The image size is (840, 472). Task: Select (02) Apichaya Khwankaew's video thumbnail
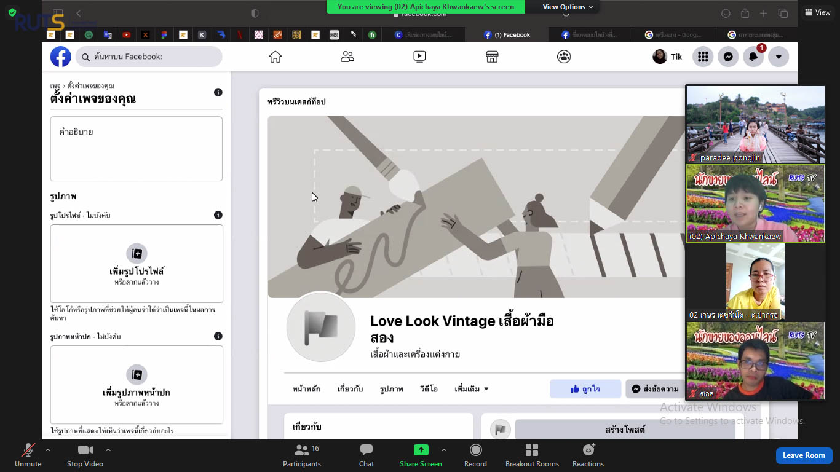point(755,203)
